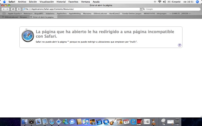Open the Edición menu
The height and width of the screenshot is (126, 202).
(x=33, y=2)
